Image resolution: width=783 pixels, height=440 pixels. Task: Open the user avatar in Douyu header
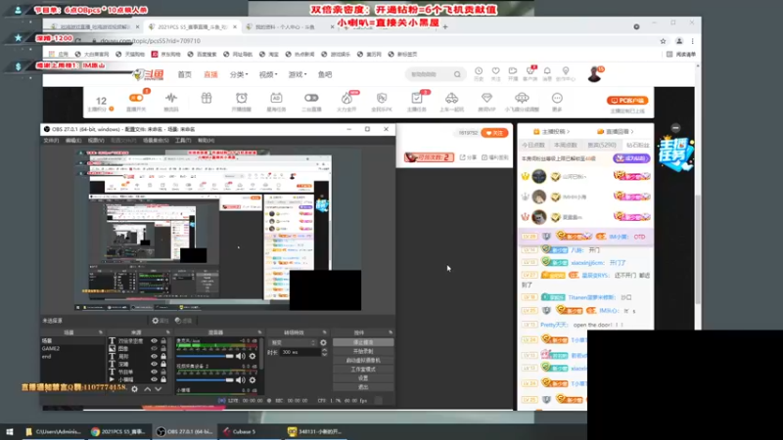click(594, 74)
